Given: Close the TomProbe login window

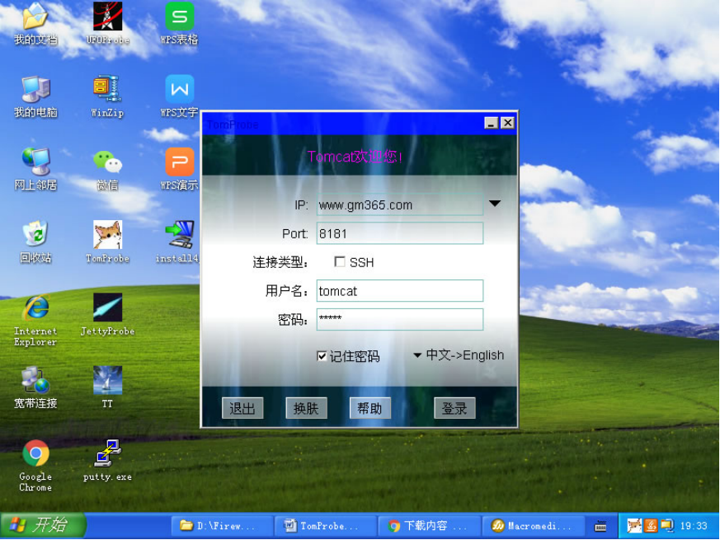Looking at the screenshot, I should (x=507, y=123).
